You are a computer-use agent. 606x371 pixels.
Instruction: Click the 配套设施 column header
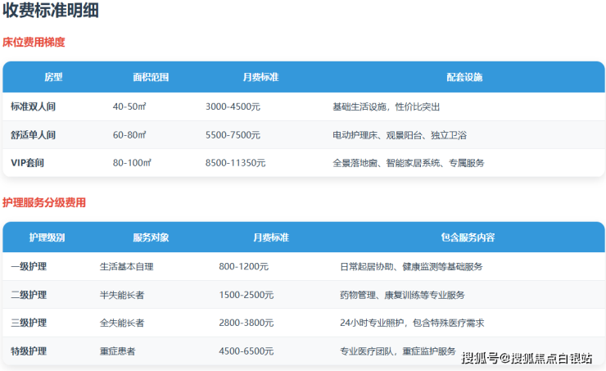pyautogui.click(x=464, y=77)
